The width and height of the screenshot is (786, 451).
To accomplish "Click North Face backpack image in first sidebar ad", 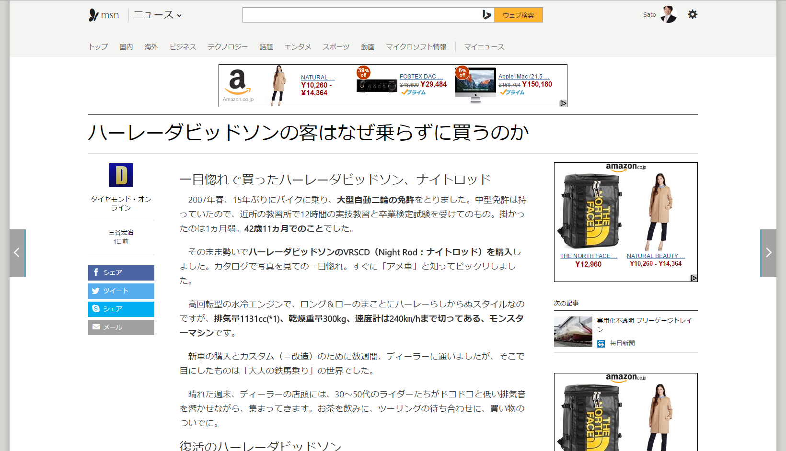I will tap(589, 211).
